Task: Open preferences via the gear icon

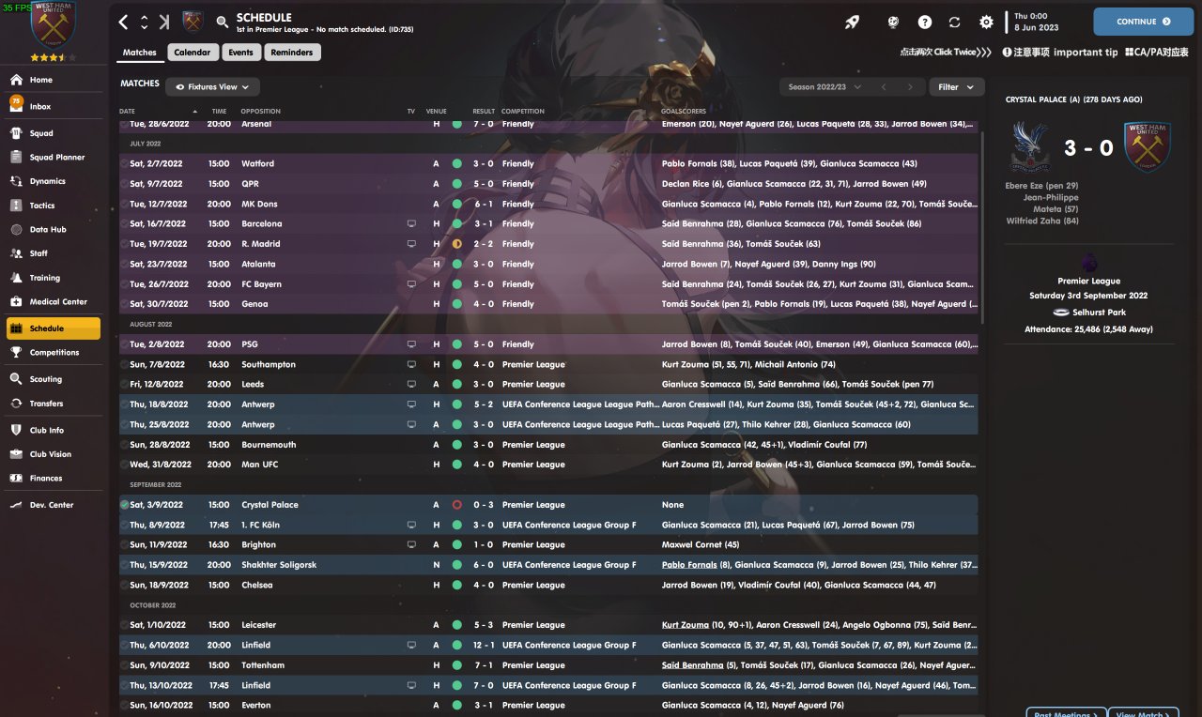Action: (986, 22)
